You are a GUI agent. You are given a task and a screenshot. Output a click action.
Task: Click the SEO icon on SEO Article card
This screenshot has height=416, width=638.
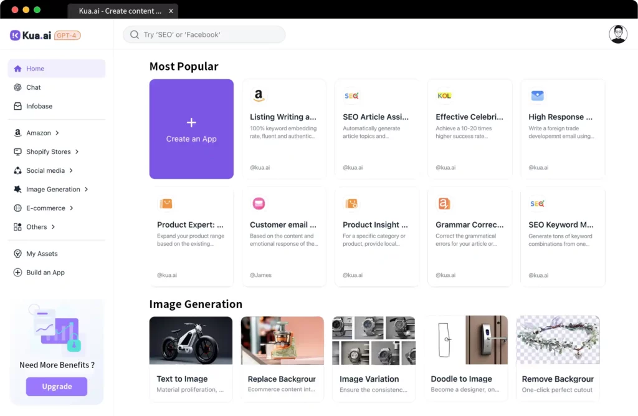pyautogui.click(x=351, y=95)
